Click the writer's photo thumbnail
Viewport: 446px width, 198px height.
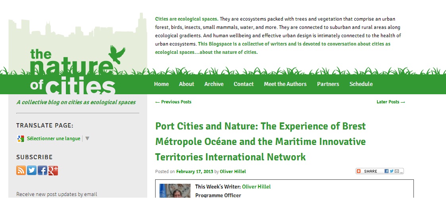175,190
